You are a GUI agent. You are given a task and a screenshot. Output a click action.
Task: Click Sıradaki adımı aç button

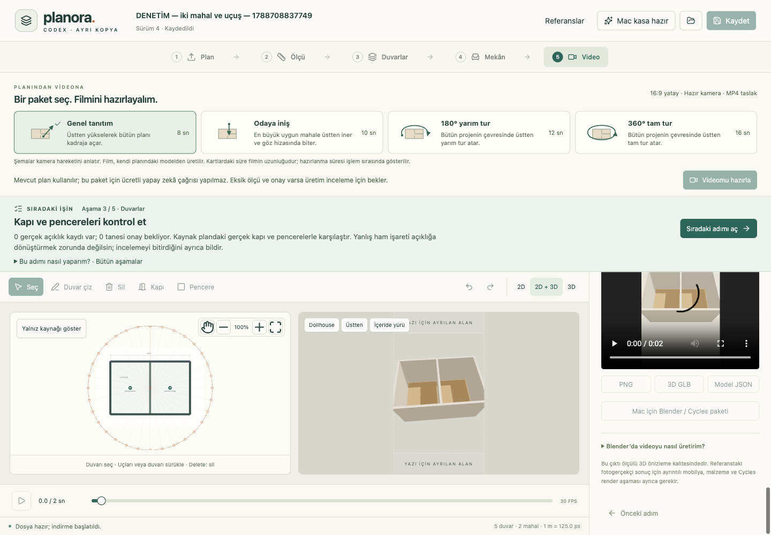[x=718, y=228]
